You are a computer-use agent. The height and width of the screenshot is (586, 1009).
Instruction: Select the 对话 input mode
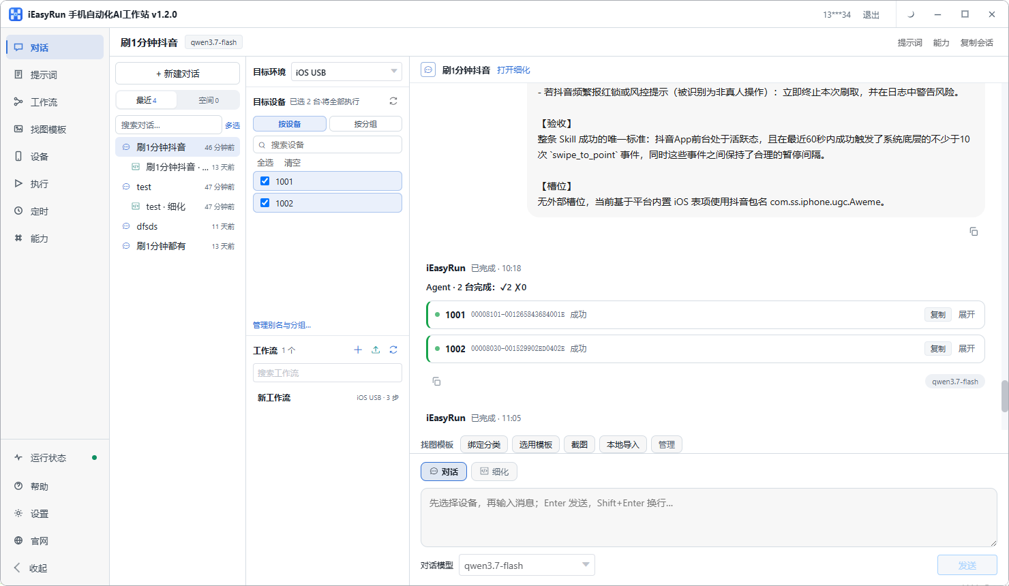click(x=444, y=472)
